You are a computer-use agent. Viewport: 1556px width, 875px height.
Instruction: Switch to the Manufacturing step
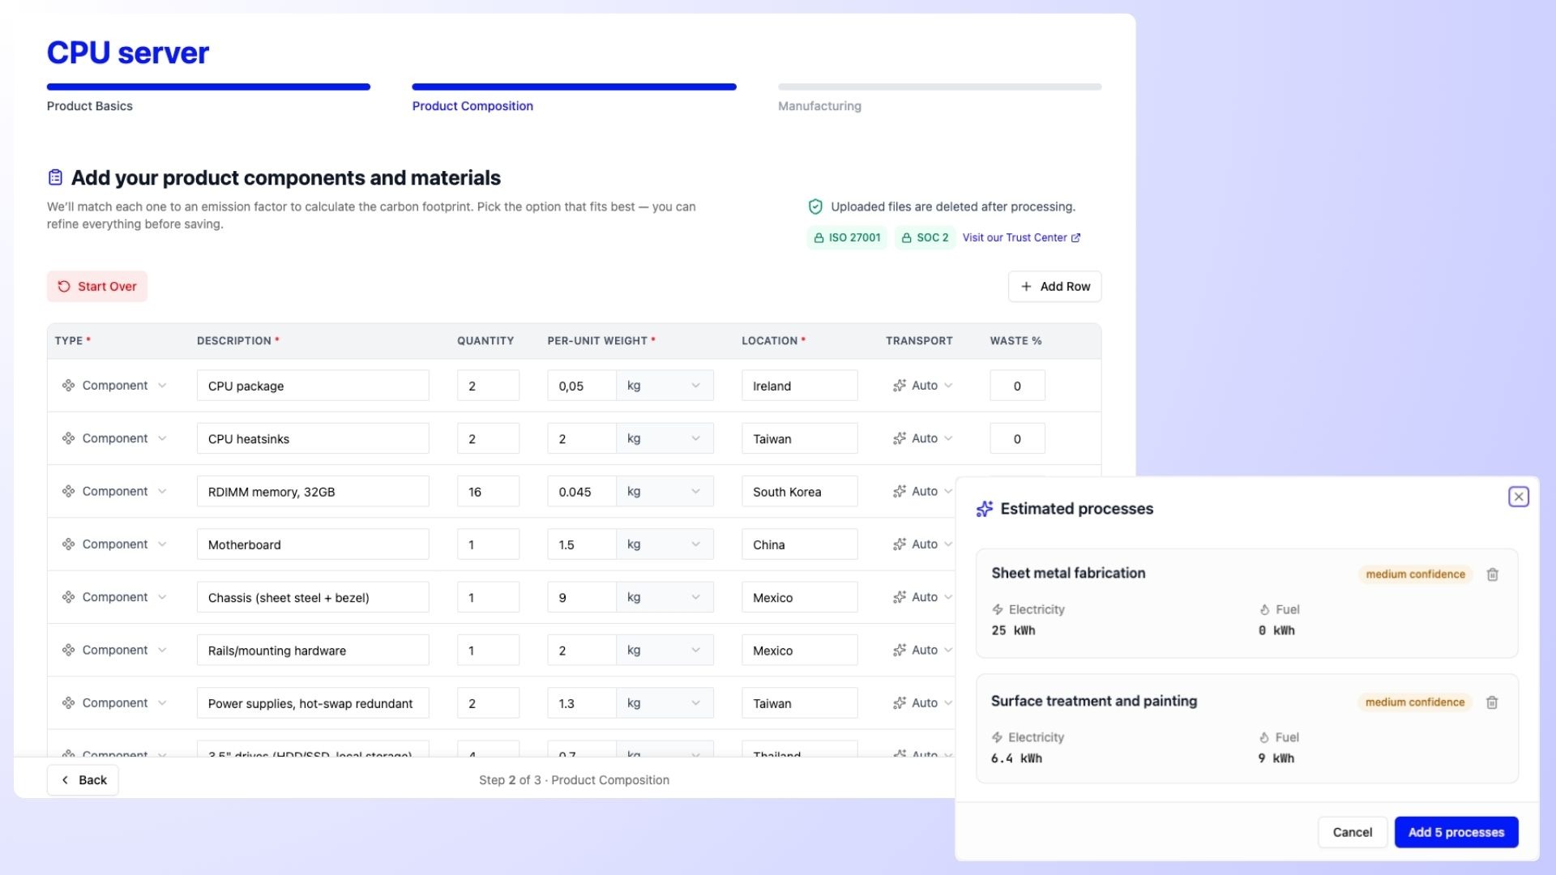(x=819, y=106)
